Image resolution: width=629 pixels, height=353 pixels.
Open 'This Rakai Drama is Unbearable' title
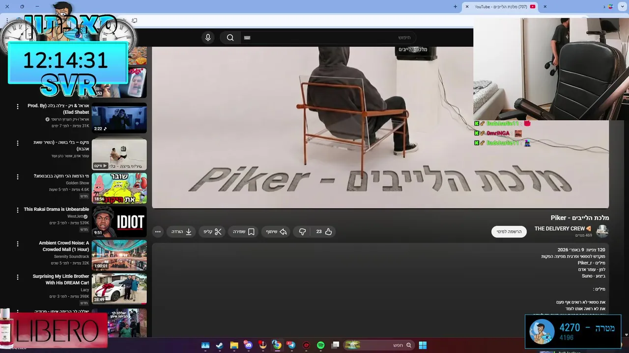(x=57, y=209)
